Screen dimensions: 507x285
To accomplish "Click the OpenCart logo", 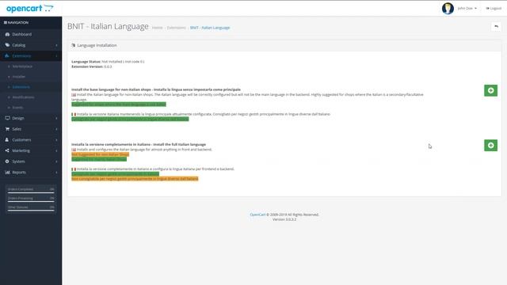I will point(30,9).
